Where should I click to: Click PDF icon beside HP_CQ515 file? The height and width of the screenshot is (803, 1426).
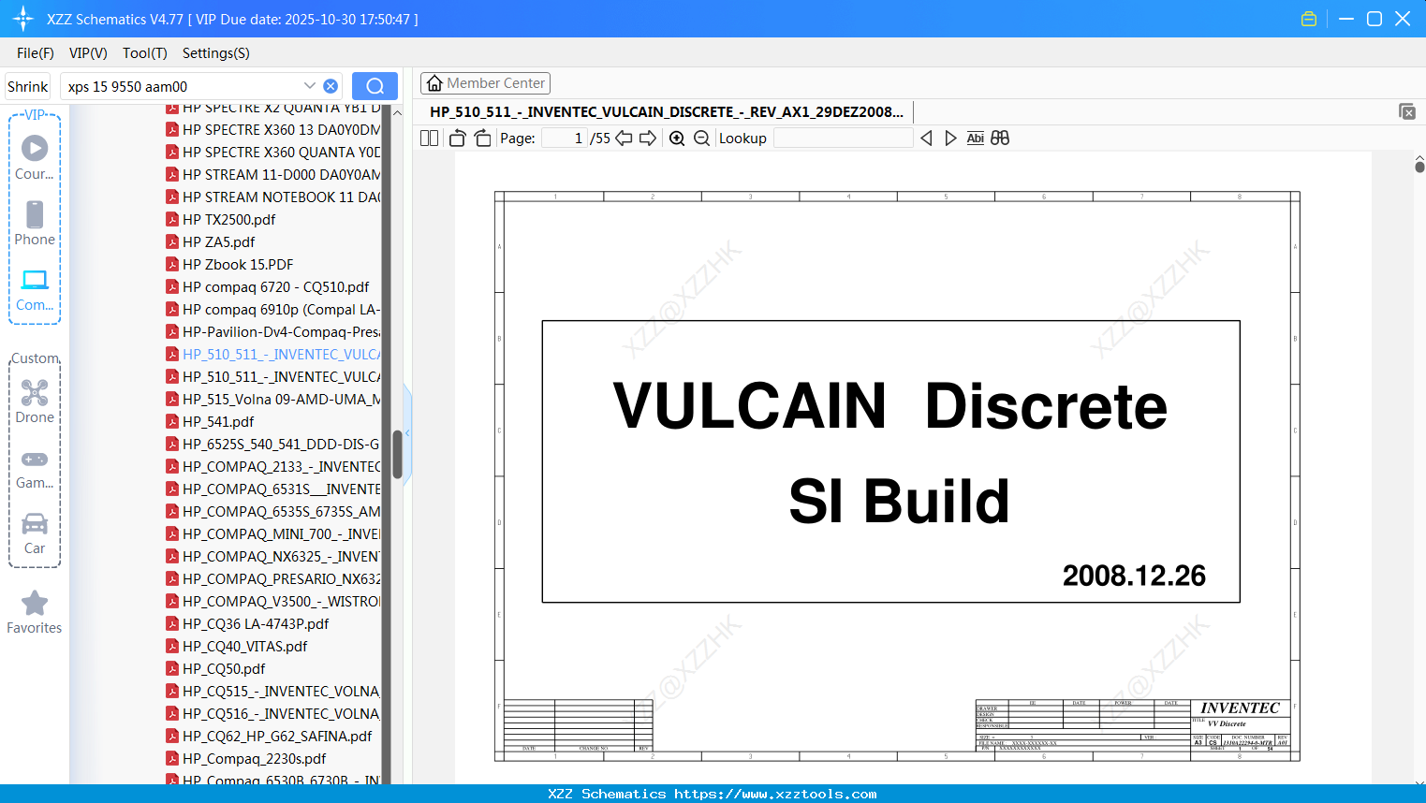[x=172, y=691]
